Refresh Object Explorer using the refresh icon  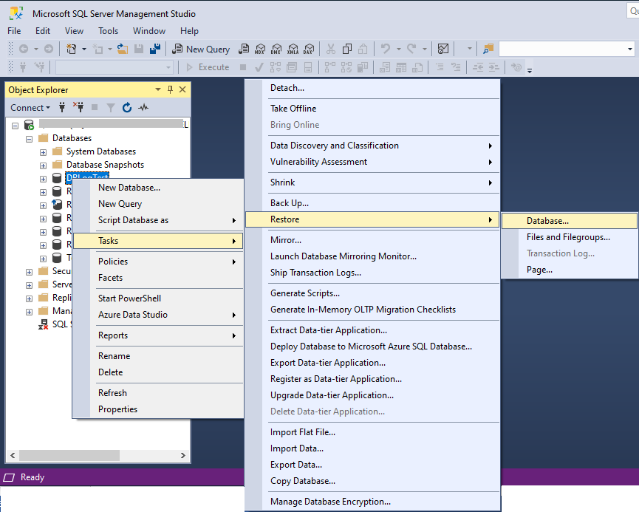coord(127,107)
